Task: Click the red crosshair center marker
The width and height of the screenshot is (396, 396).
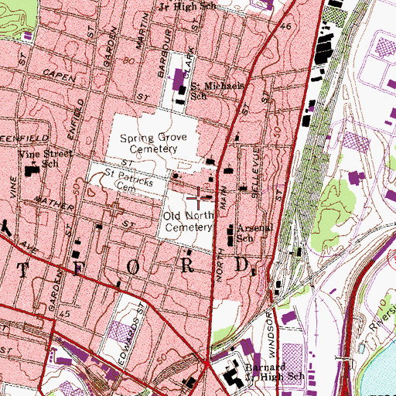Action: (x=198, y=198)
